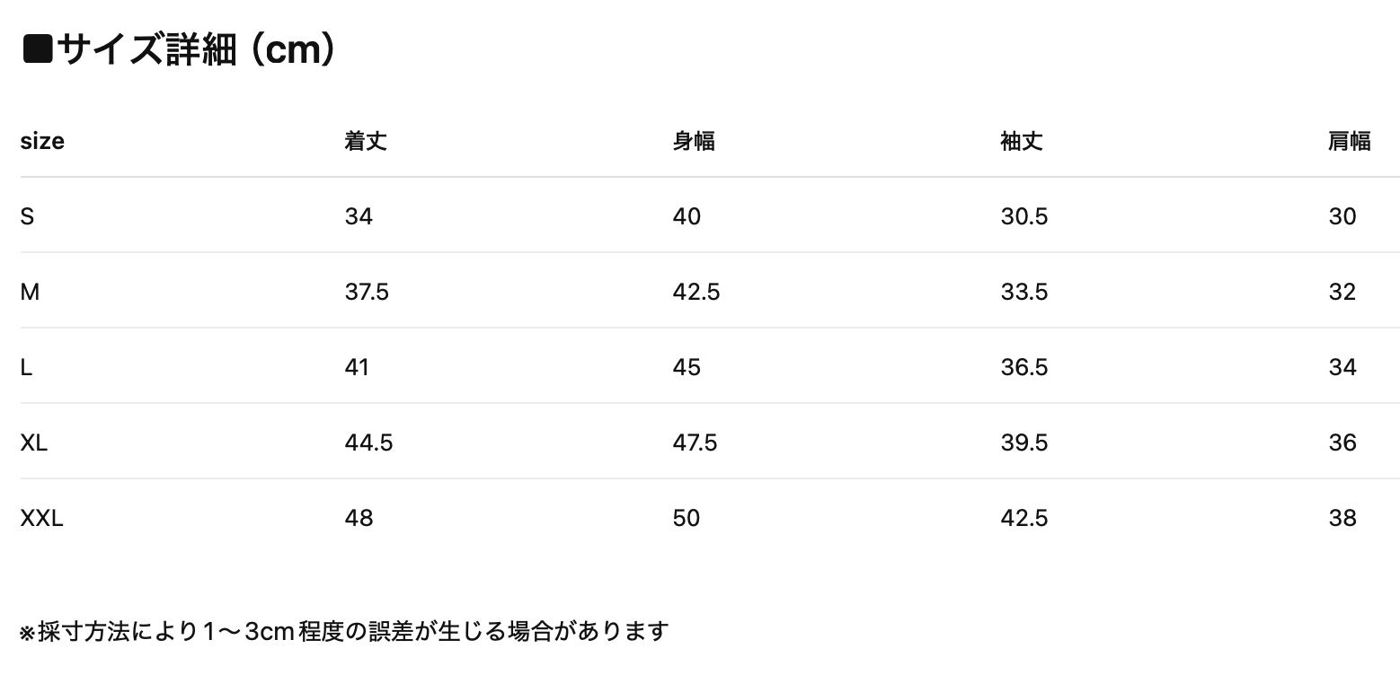Select the 30.5 袖丈 value for S

(1024, 217)
